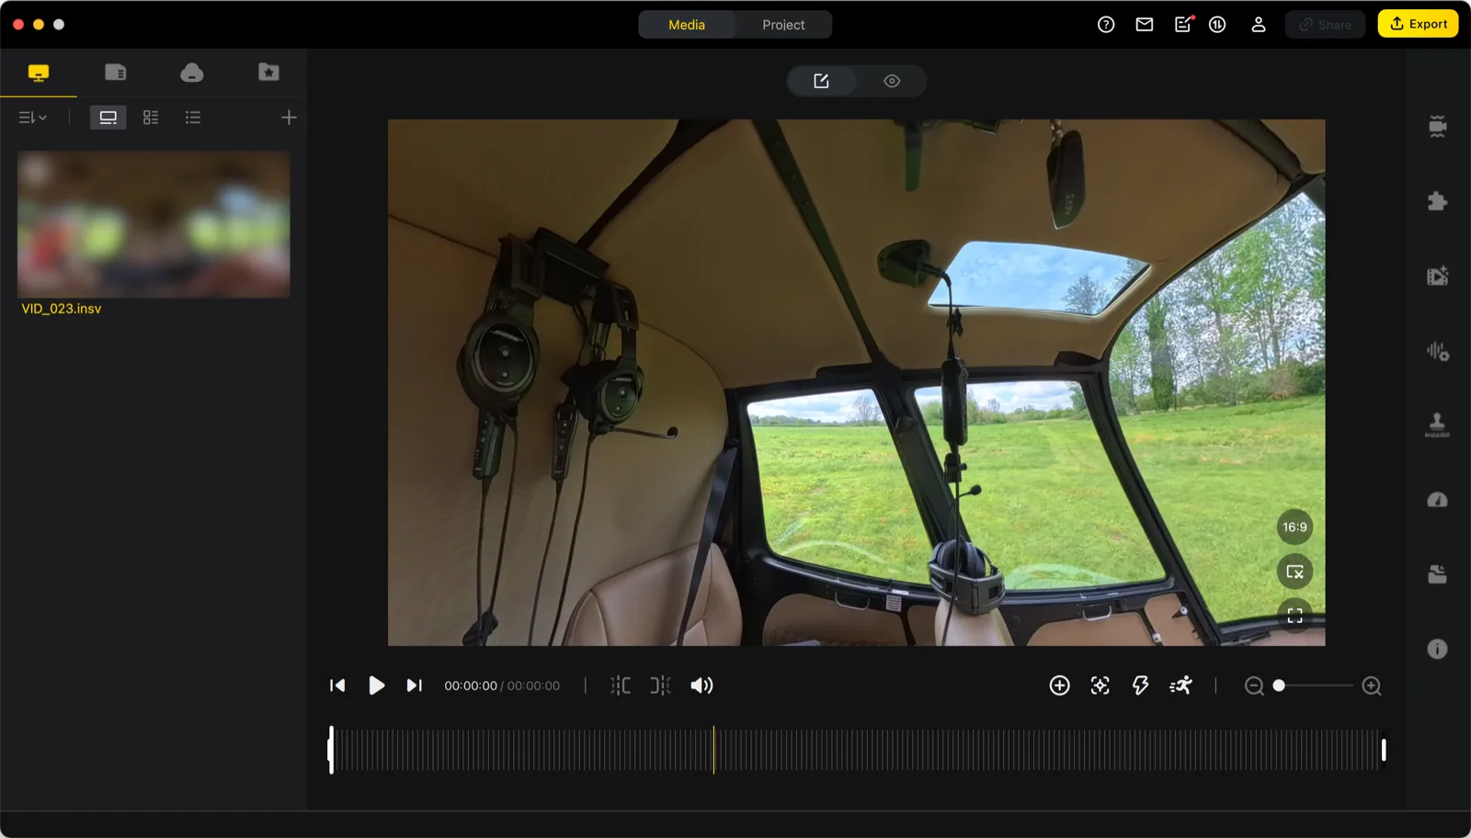Open the AI video effects panel
The width and height of the screenshot is (1471, 838).
click(x=1438, y=276)
